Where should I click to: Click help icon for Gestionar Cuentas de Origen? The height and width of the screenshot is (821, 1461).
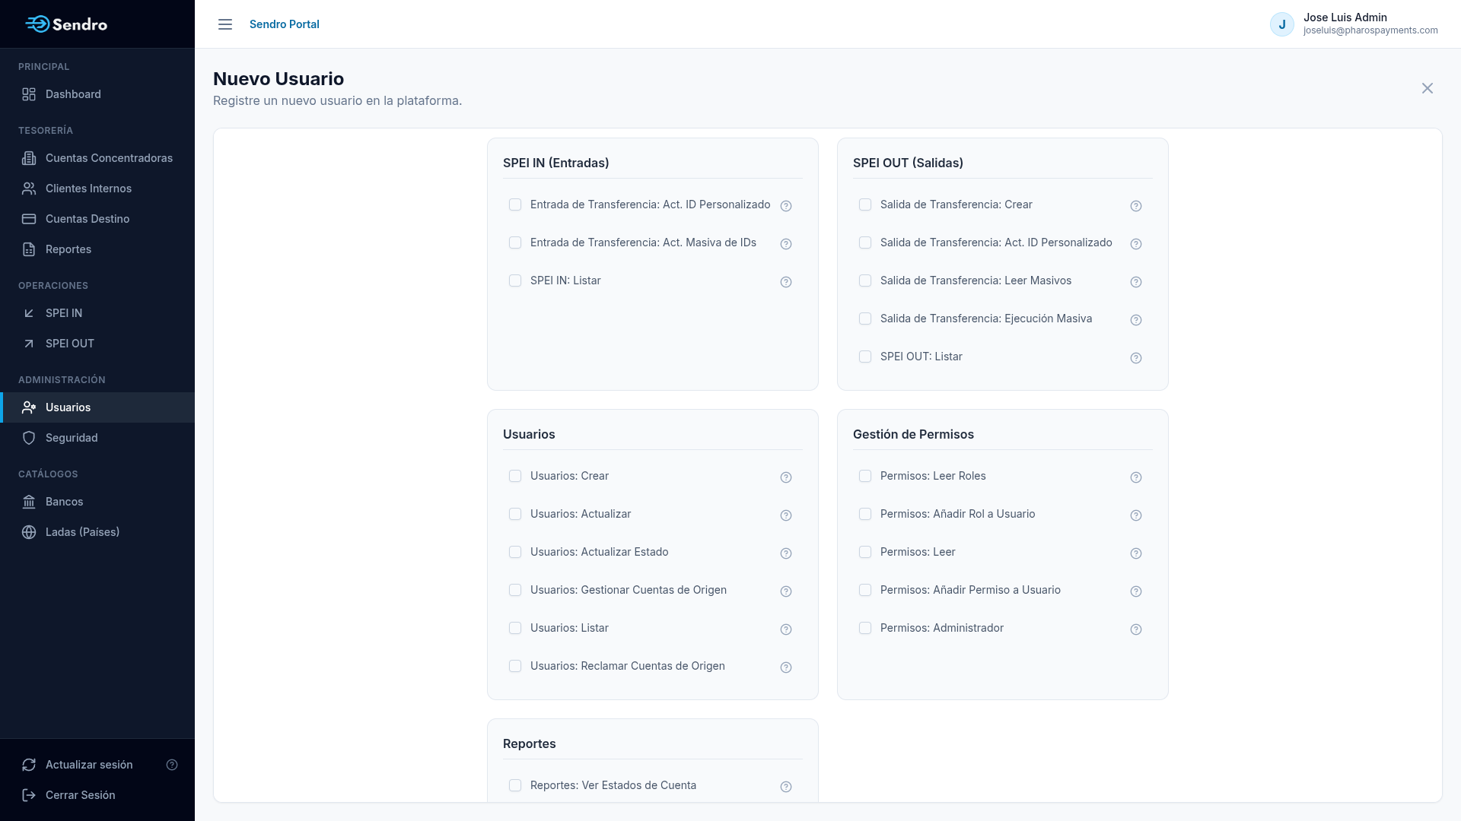[x=786, y=591]
